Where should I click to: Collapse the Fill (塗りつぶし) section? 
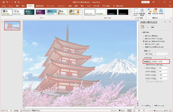[142, 32]
